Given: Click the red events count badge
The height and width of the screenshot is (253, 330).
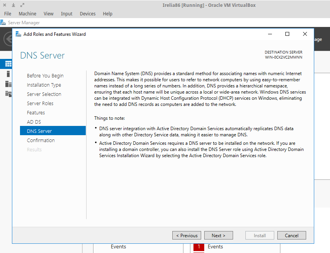Looking at the screenshot, I should (199, 247).
